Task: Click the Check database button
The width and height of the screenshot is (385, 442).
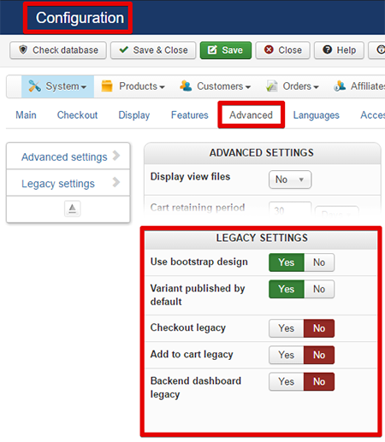Action: click(x=58, y=50)
